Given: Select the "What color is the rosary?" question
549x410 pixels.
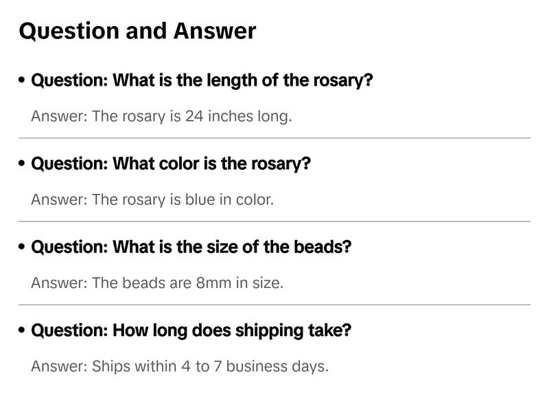Looking at the screenshot, I should (171, 164).
